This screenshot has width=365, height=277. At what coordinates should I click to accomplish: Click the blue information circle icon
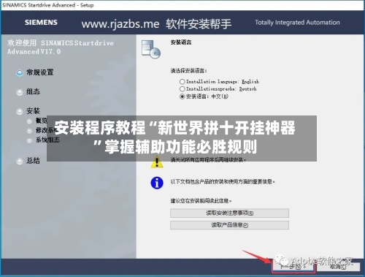pyautogui.click(x=157, y=183)
